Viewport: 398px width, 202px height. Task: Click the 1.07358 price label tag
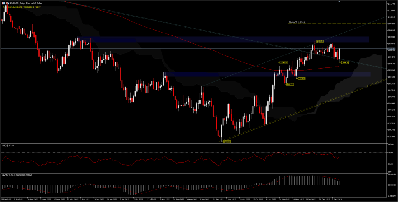pyautogui.click(x=320, y=40)
